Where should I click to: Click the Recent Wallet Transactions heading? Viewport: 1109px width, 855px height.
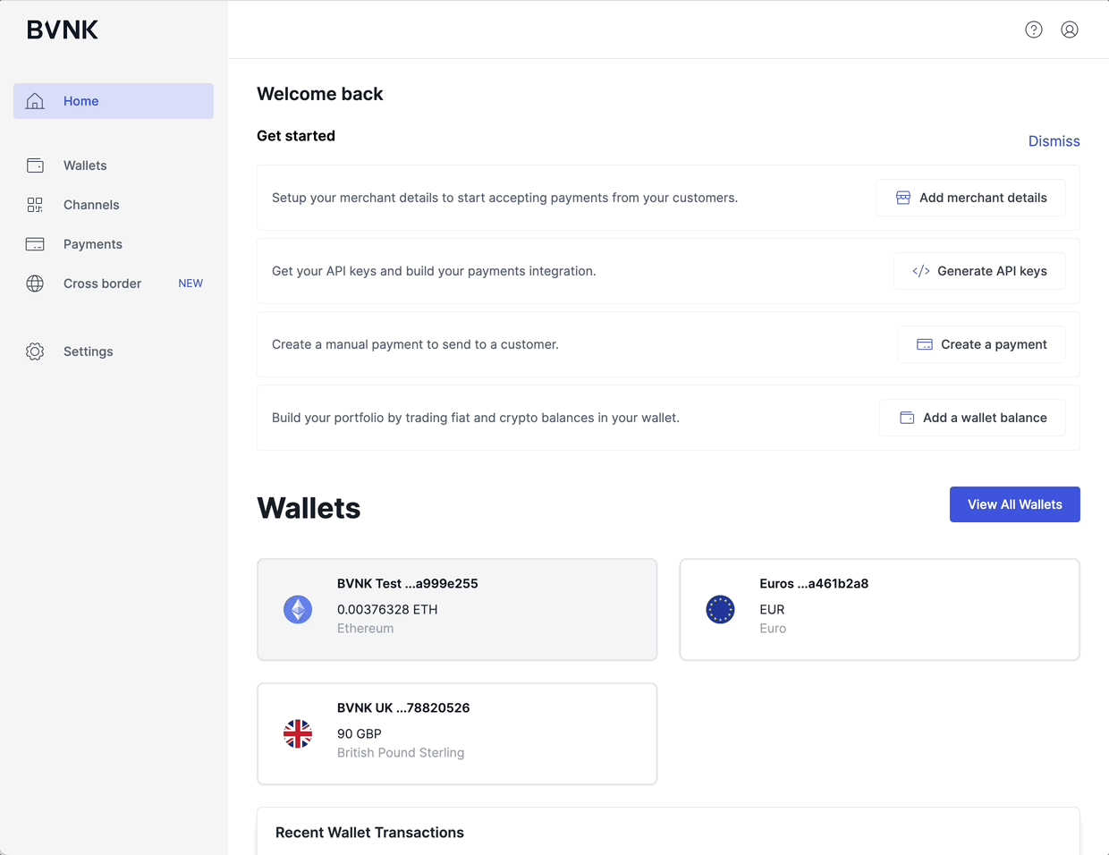(369, 833)
